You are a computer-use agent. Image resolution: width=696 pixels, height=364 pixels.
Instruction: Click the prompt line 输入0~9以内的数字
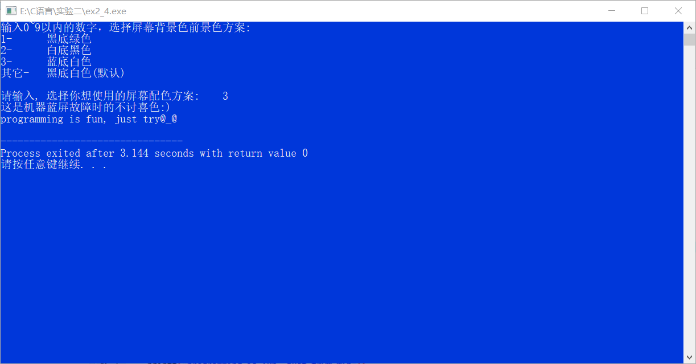point(125,27)
